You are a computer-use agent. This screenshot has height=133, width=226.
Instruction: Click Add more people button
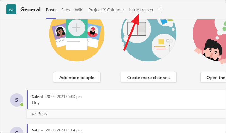(77, 78)
